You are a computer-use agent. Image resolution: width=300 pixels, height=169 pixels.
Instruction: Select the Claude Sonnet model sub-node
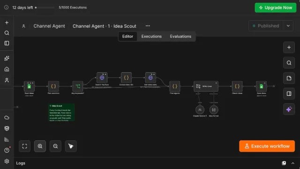pyautogui.click(x=200, y=110)
